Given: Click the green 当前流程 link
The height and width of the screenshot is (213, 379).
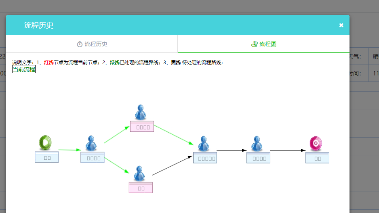Looking at the screenshot, I should click(24, 69).
